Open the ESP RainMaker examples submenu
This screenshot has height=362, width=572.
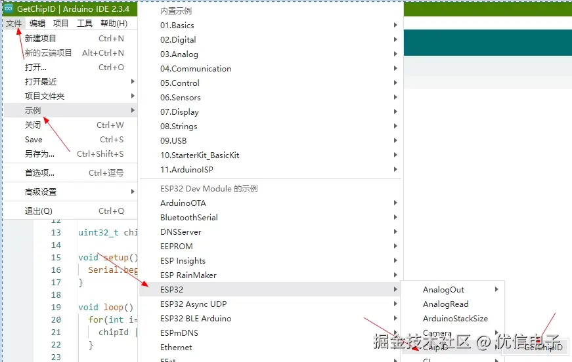271,275
